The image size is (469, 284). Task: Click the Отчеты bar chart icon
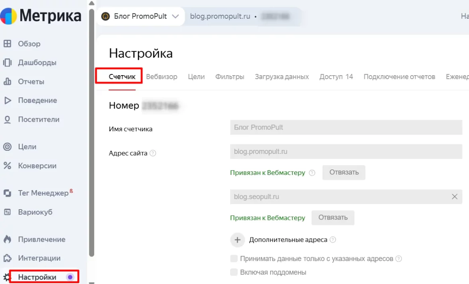click(7, 82)
